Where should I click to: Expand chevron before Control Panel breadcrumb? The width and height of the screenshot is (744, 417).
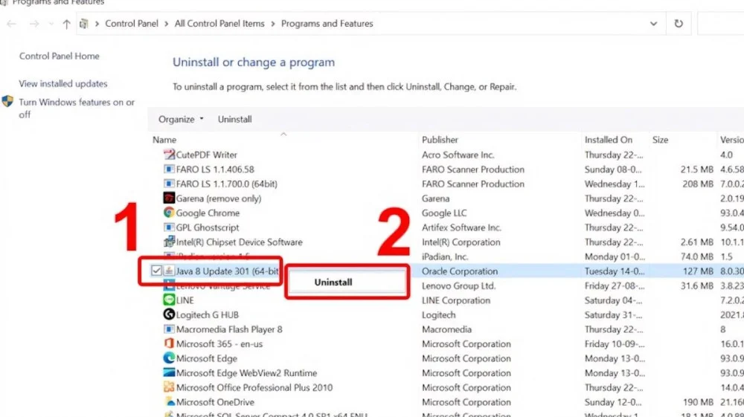[97, 24]
